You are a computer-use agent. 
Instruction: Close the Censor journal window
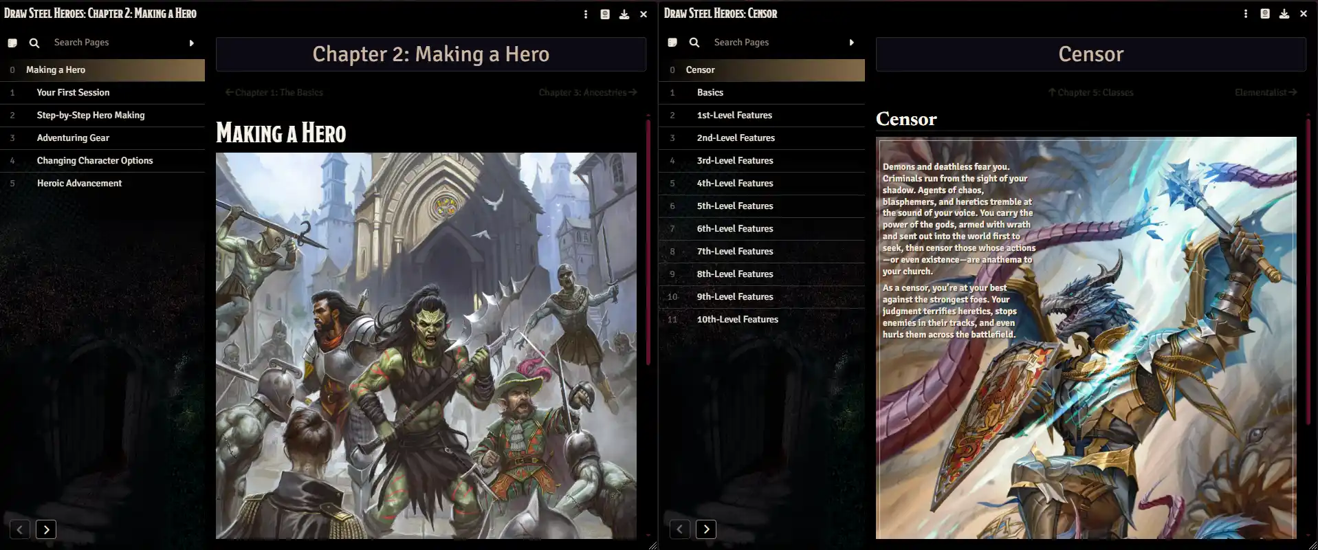1304,14
